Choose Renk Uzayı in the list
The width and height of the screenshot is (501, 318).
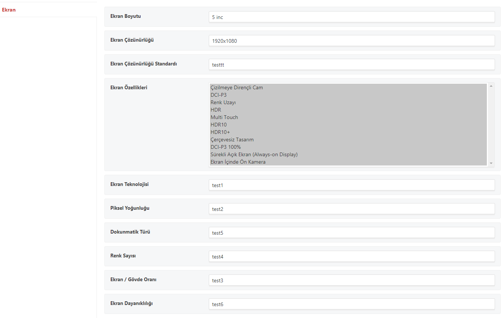pyautogui.click(x=348, y=102)
